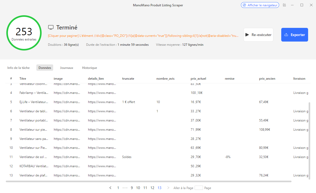Screen dimensions: 316x193
Task: Maximize the scraper window
Action: click(x=302, y=5)
